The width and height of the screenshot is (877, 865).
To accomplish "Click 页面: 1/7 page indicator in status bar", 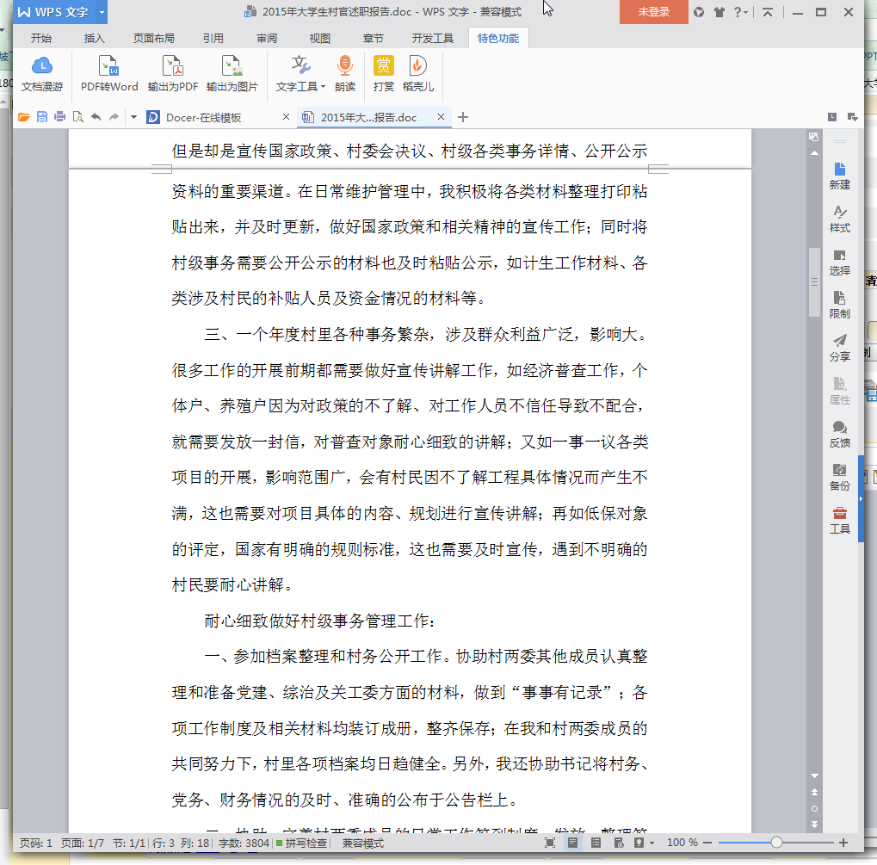I will point(83,843).
